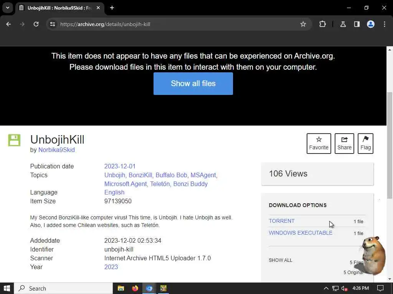
Task: Go forward to next page
Action: coord(22,24)
